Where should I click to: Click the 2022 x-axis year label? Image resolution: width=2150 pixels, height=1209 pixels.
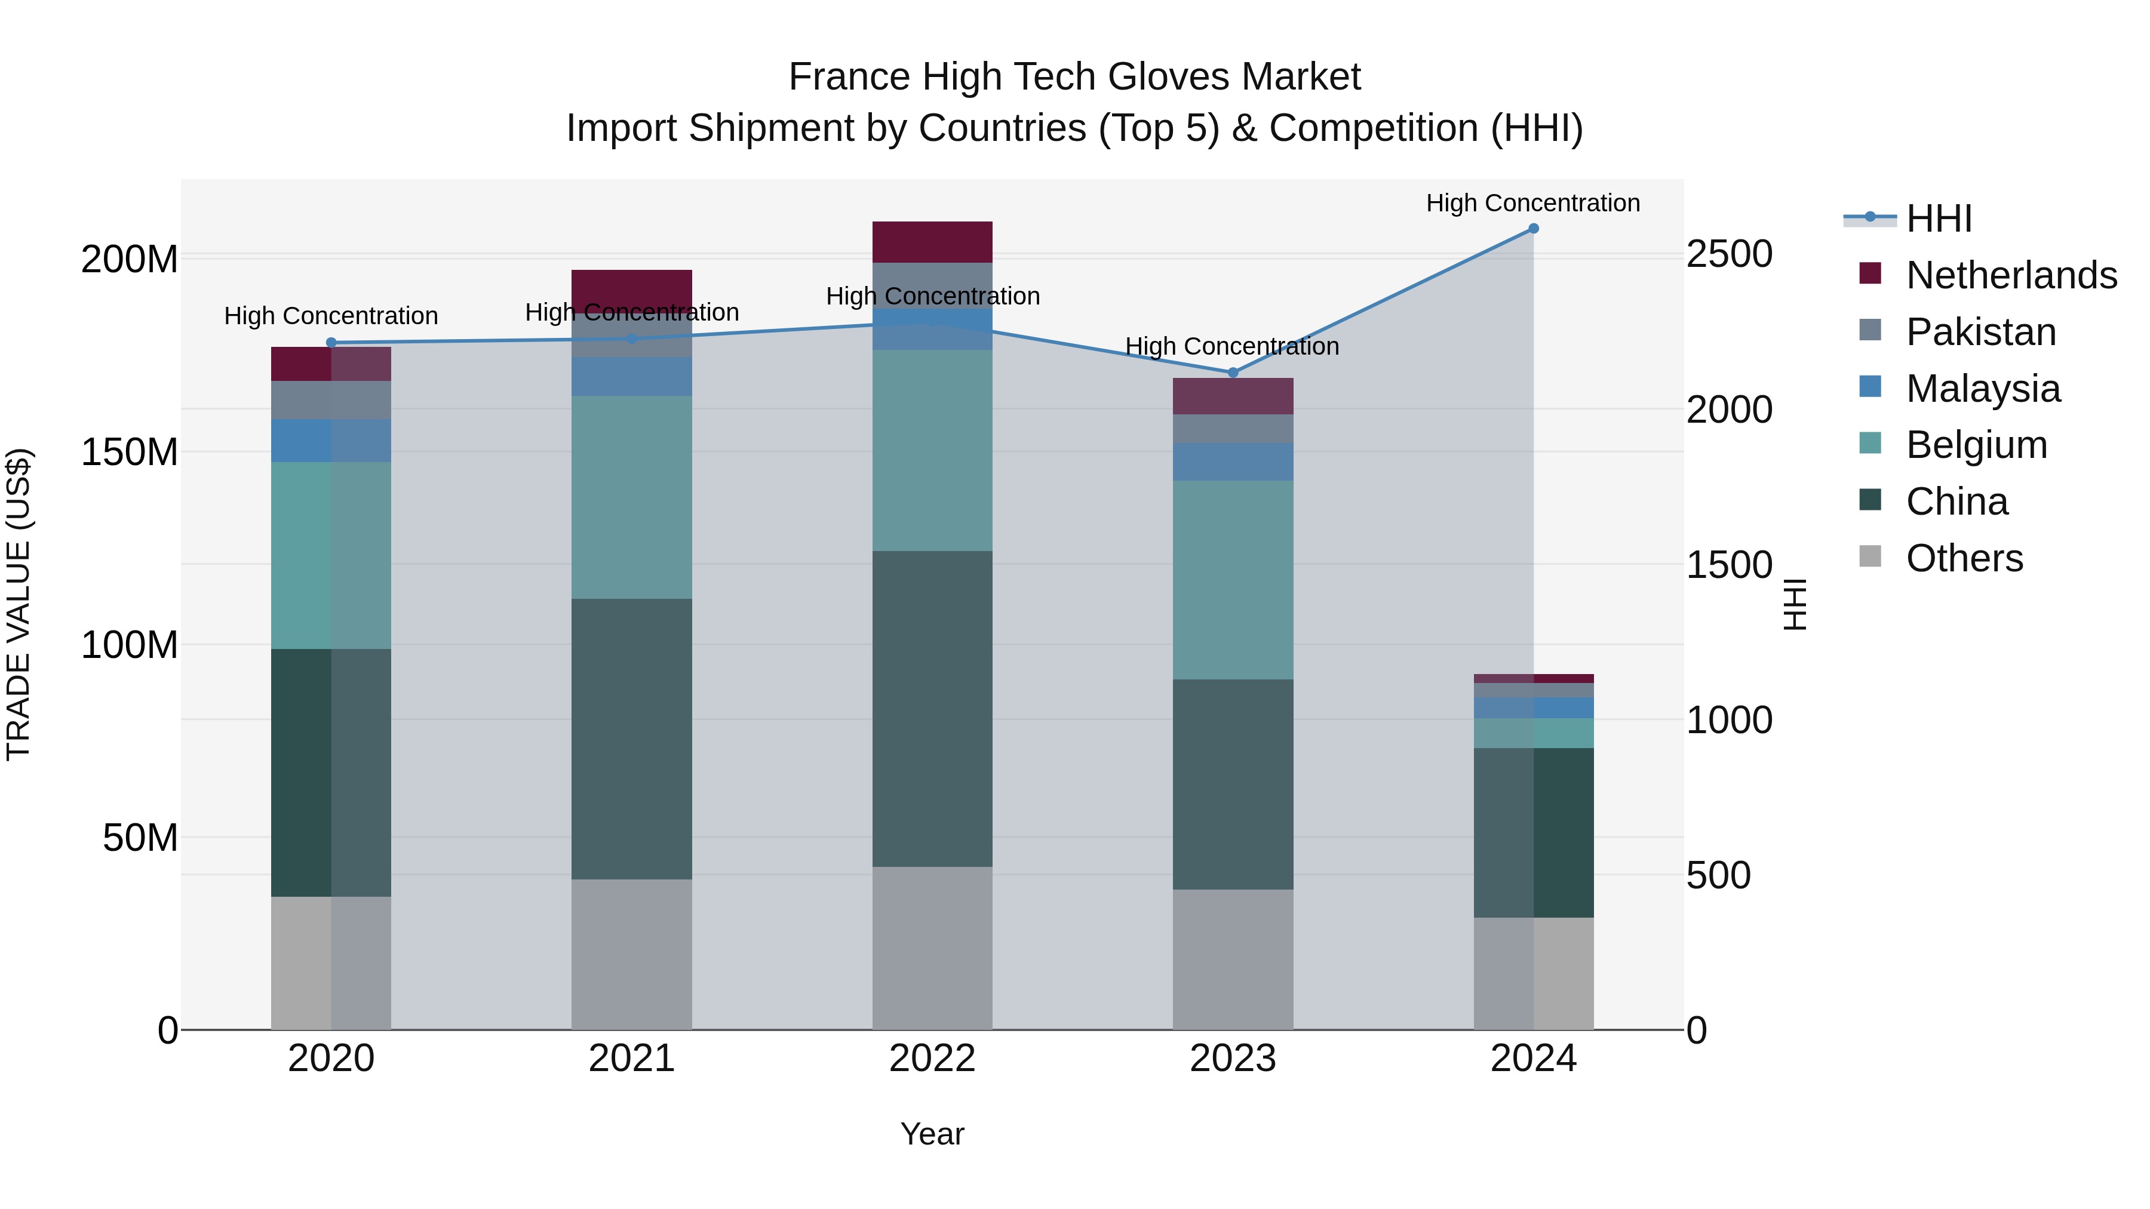(x=932, y=1060)
